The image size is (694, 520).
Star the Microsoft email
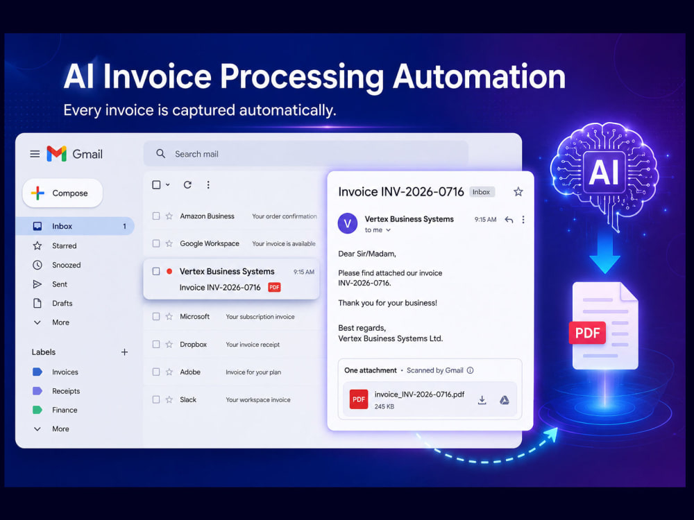point(169,316)
